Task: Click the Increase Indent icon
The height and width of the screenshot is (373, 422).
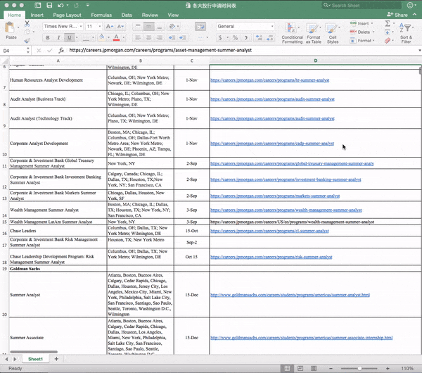Action: [182, 38]
